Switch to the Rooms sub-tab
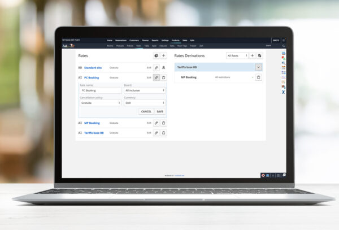This screenshot has height=230, width=339. click(x=111, y=46)
